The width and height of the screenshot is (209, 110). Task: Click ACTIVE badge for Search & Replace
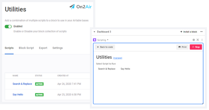pos(39,84)
